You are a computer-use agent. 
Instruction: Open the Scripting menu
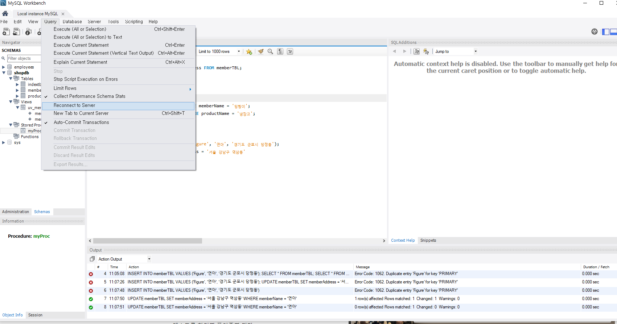coord(134,22)
